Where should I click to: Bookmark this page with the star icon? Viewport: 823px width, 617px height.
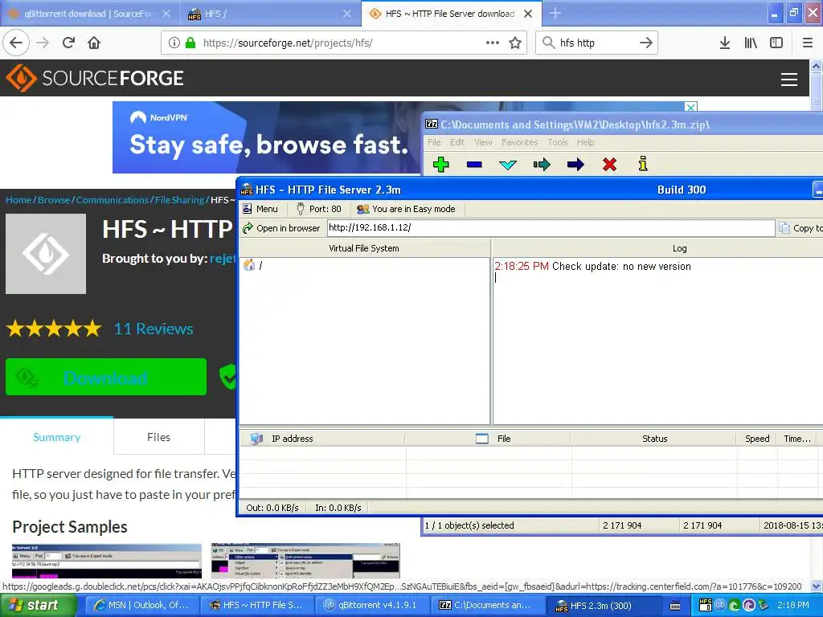[x=515, y=43]
